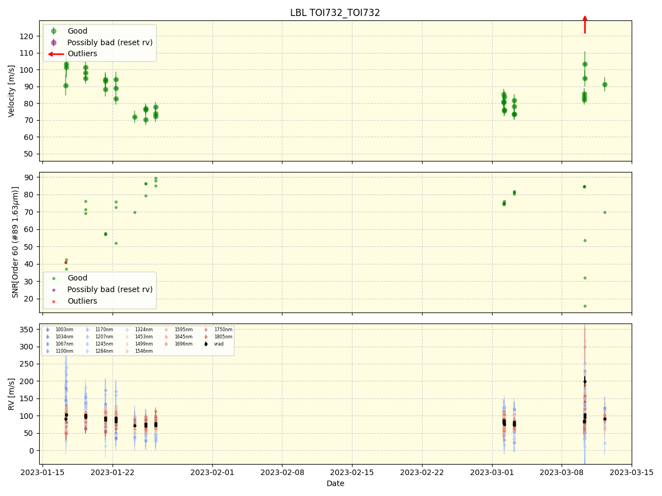Click the vrad legend entry
662x496 pixels.
coord(219,344)
